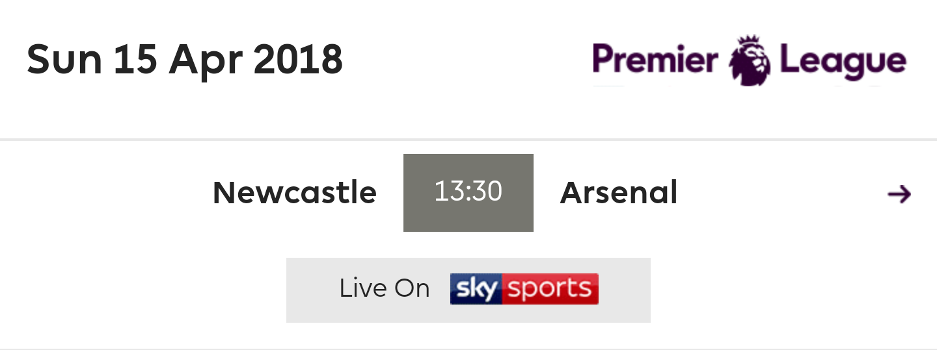
Task: Click empty space left of Newcastle in fixture row
Action: 104,193
